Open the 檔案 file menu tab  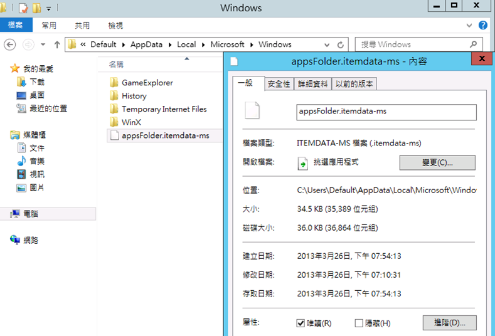point(16,25)
